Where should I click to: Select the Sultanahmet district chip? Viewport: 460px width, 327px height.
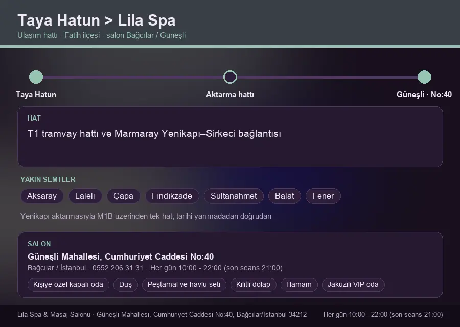click(x=234, y=196)
